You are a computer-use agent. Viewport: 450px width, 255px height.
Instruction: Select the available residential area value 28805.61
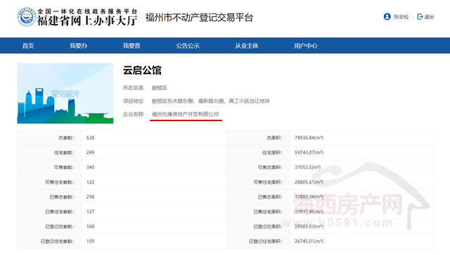click(x=309, y=182)
